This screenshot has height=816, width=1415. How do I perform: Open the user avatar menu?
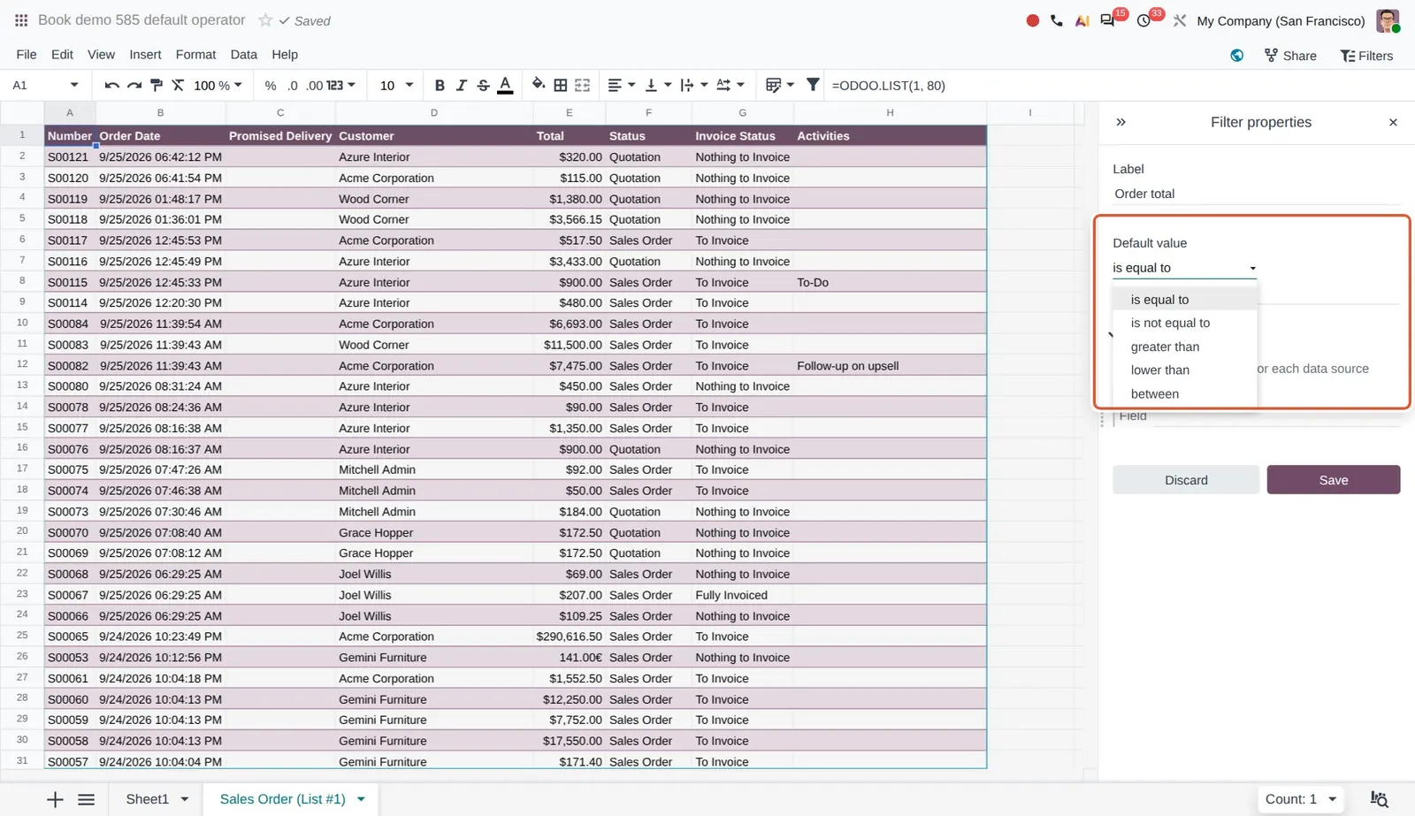pyautogui.click(x=1388, y=20)
